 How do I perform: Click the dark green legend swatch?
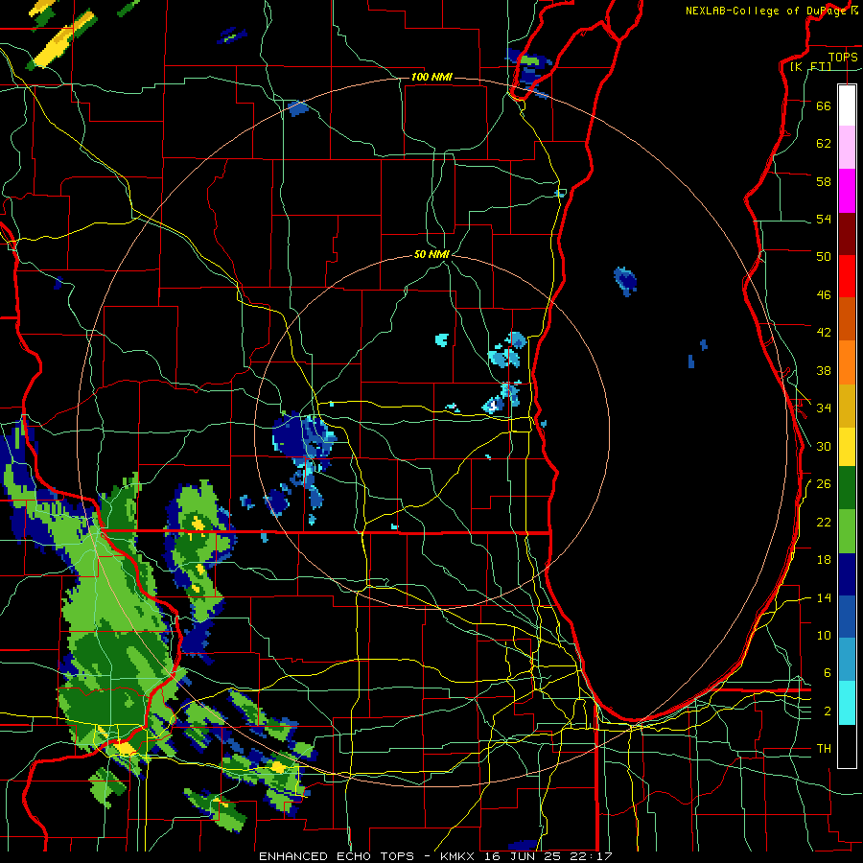847,488
